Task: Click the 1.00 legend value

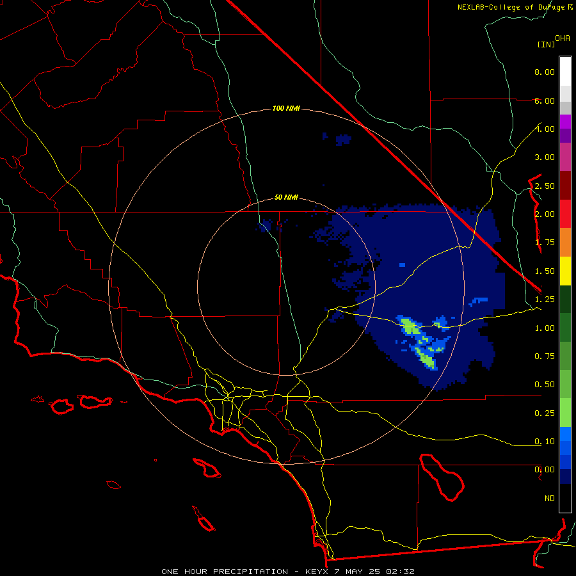Action: 545,328
